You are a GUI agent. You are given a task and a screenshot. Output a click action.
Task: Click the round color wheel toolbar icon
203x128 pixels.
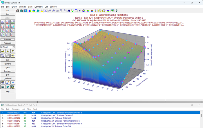click(84, 11)
